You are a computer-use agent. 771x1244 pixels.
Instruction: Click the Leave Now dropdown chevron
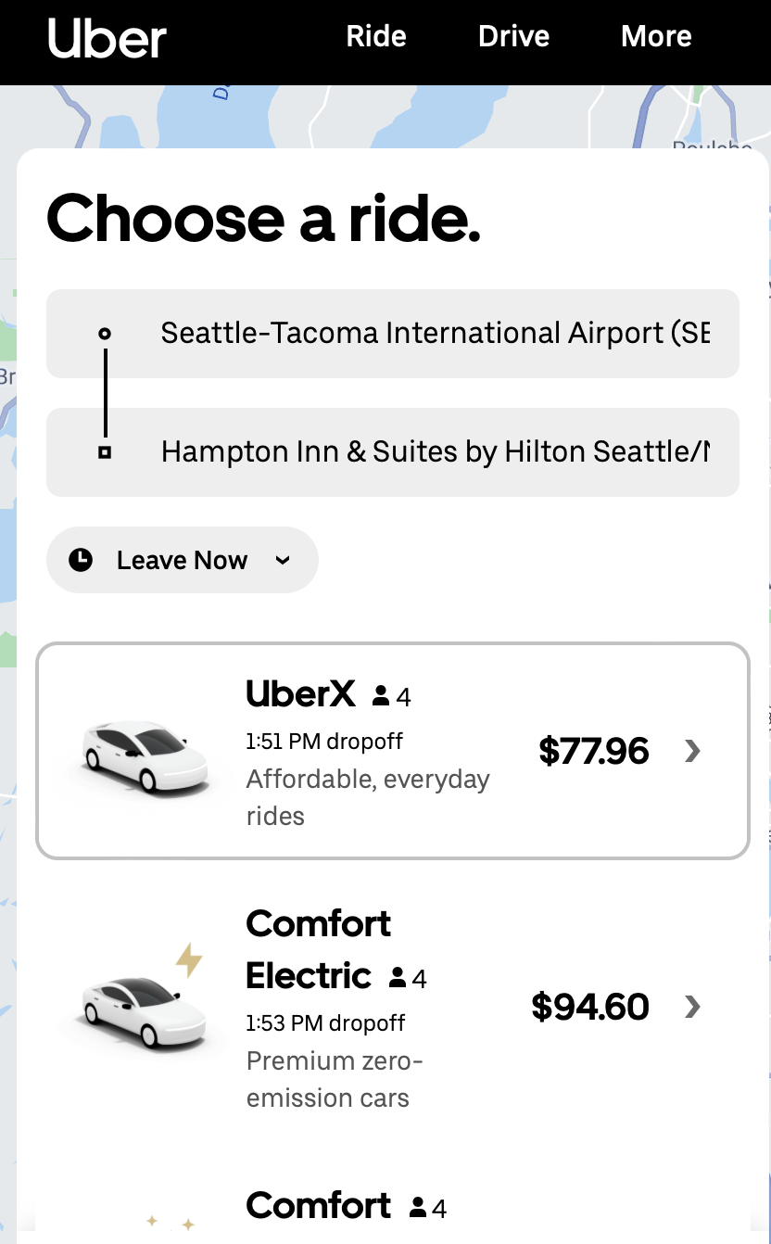284,560
